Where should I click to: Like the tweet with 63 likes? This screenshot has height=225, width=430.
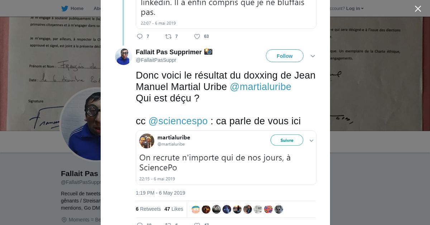tap(197, 36)
